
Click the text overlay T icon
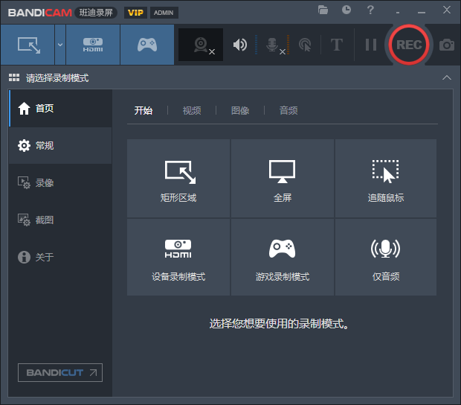click(x=337, y=45)
